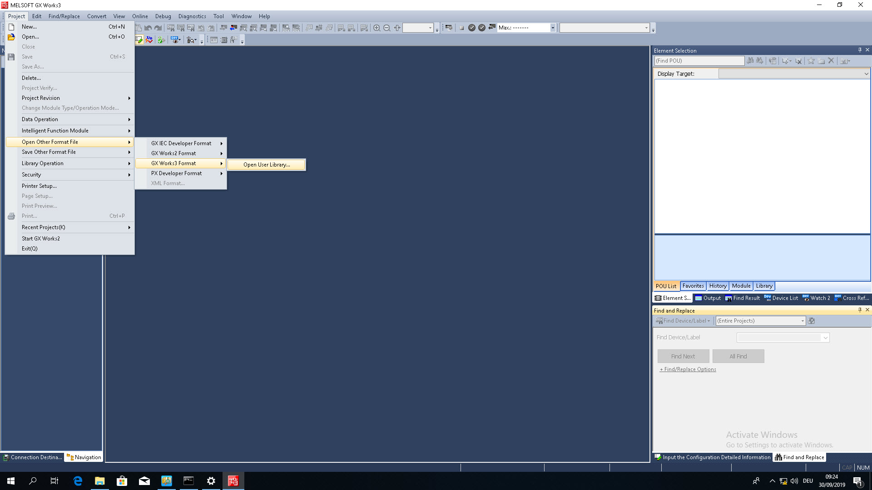Switch to the Module tab
Viewport: 872px width, 490px height.
click(741, 286)
